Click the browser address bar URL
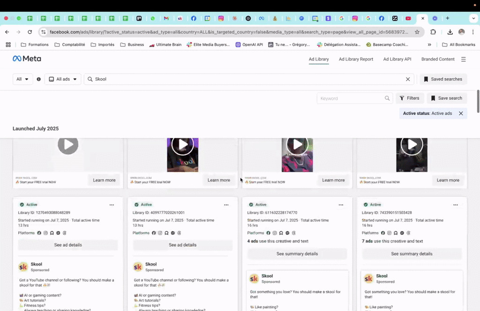 pyautogui.click(x=229, y=32)
